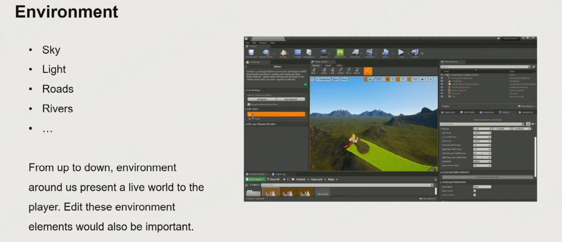Switch to the Sculpt tab
This screenshot has width=562, height=242.
[328, 65]
